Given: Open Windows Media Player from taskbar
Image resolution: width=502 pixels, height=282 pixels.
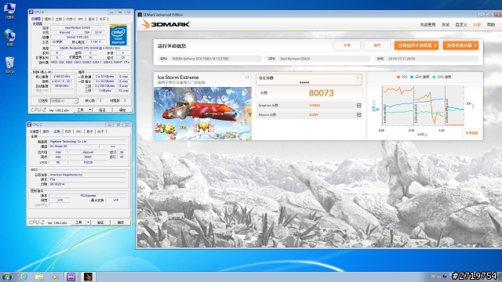Looking at the screenshot, I should pos(55,277).
